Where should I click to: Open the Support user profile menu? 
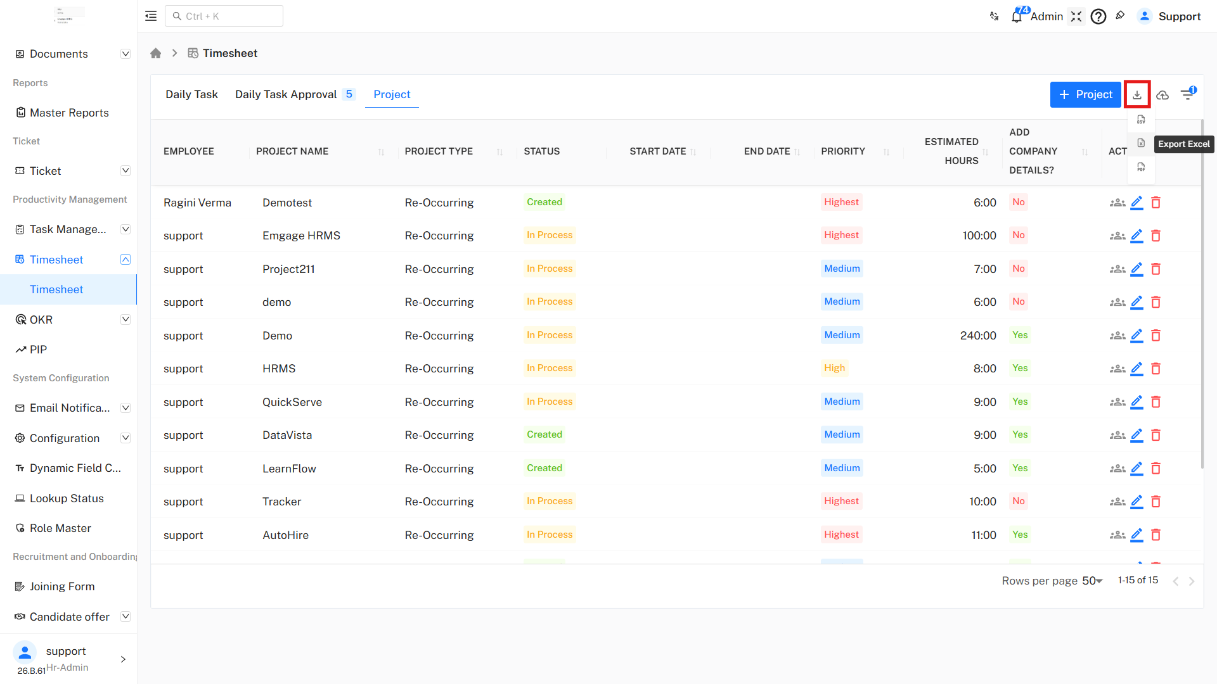point(1169,16)
